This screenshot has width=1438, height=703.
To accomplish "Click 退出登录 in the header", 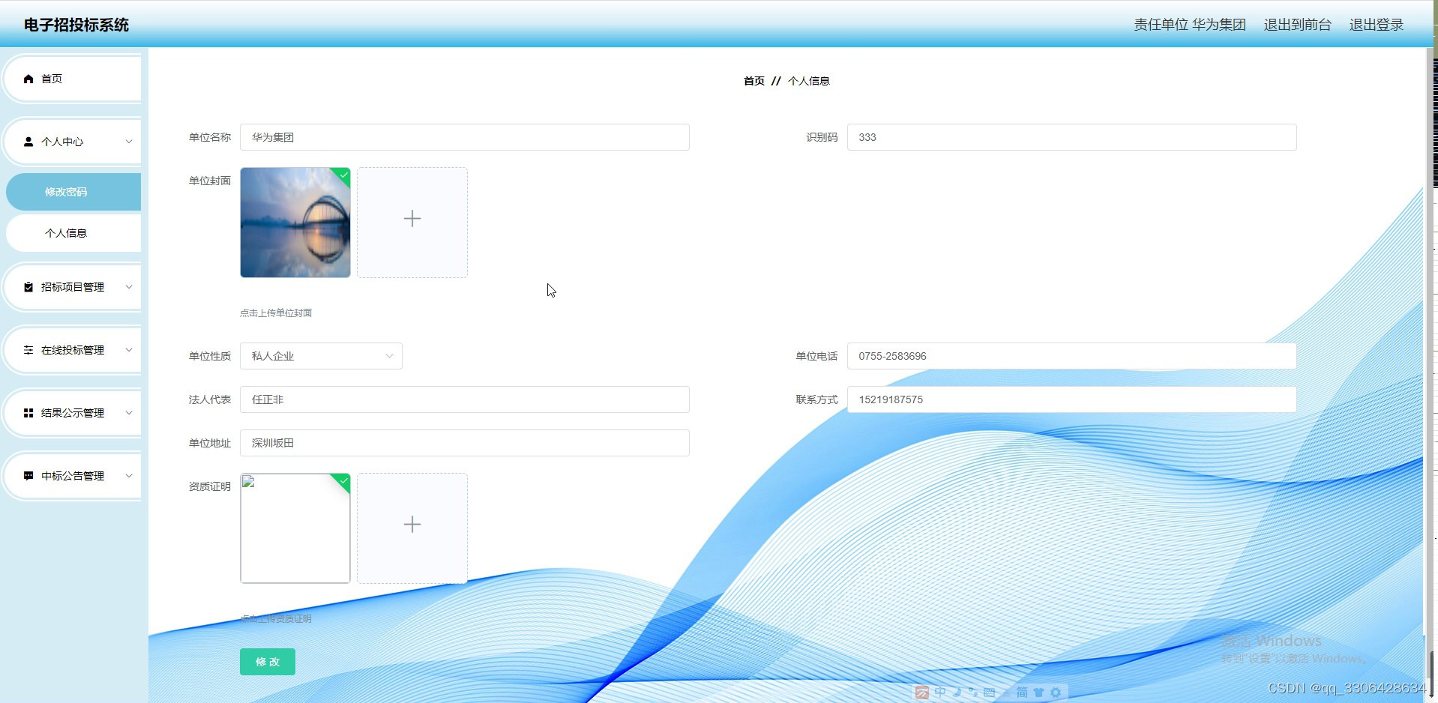I will 1377,25.
